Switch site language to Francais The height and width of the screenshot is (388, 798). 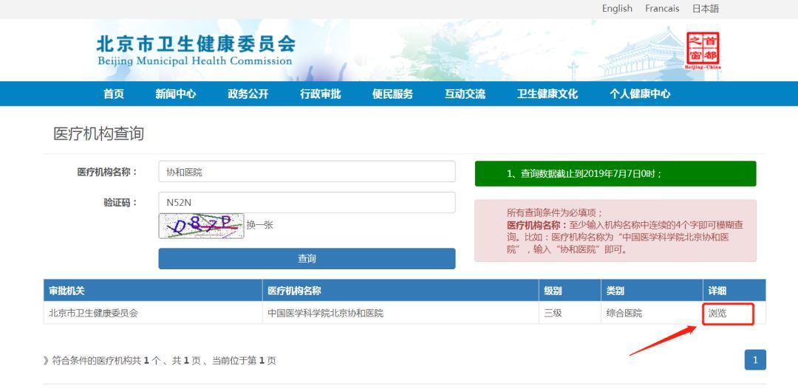coord(662,9)
